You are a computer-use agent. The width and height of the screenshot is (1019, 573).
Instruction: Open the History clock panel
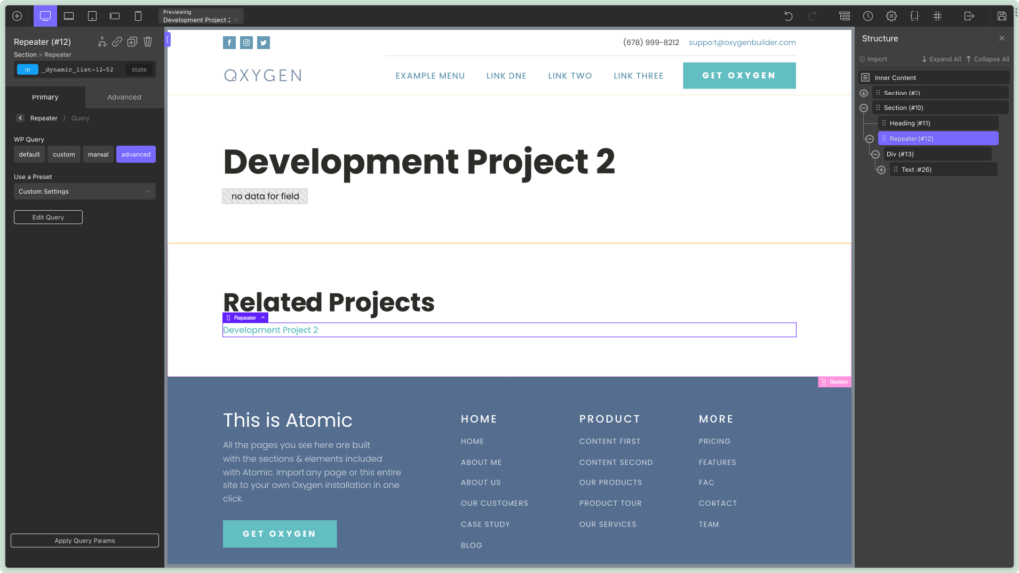coord(868,16)
